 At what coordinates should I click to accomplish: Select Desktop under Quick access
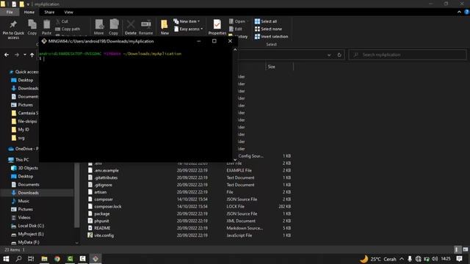click(22, 80)
